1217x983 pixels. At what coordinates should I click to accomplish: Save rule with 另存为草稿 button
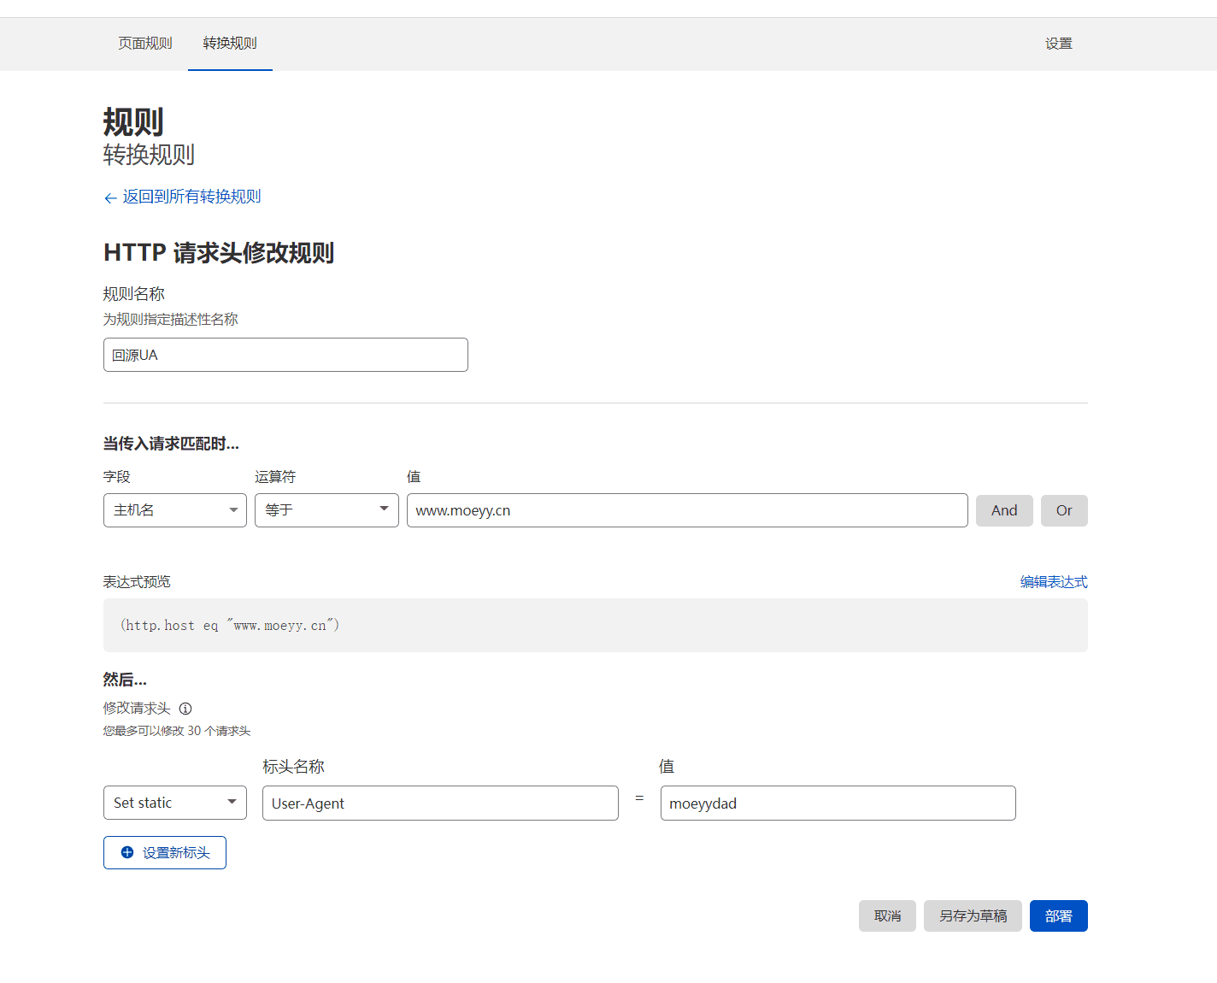[x=973, y=915]
